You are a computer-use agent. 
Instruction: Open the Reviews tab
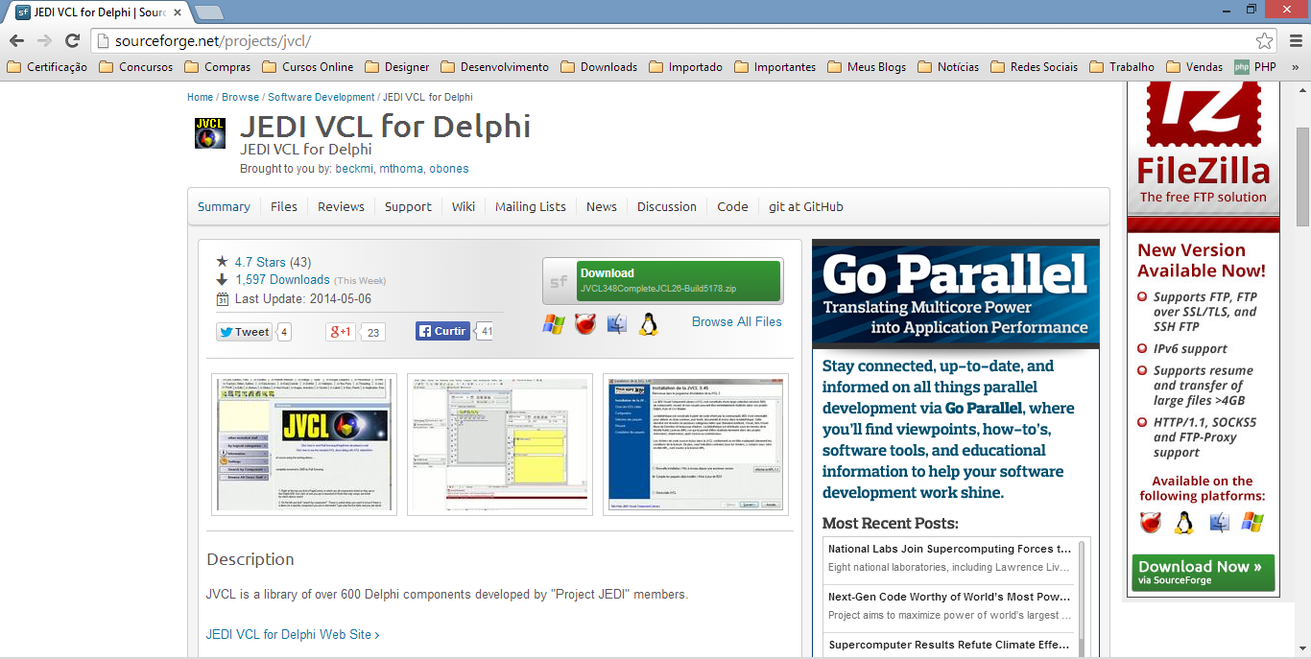tap(342, 206)
